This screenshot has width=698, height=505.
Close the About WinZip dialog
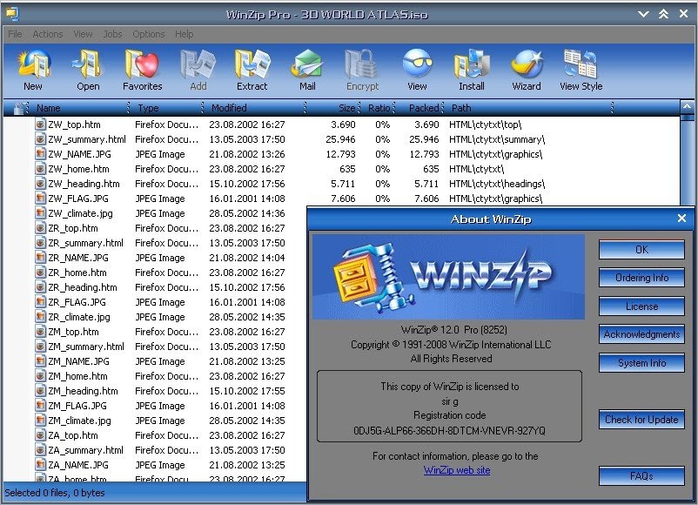click(681, 218)
